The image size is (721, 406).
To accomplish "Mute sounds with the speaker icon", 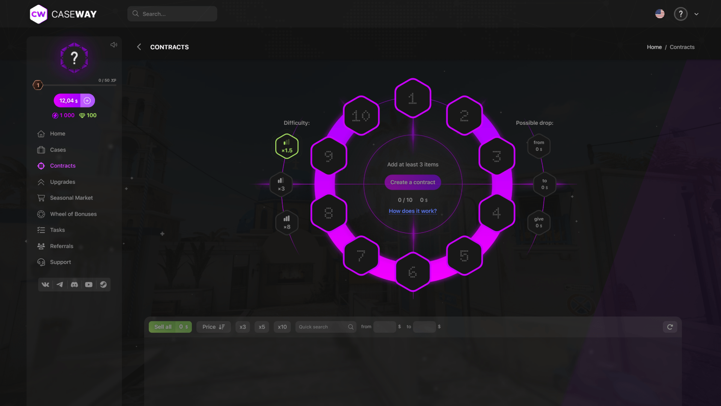I will pyautogui.click(x=114, y=44).
